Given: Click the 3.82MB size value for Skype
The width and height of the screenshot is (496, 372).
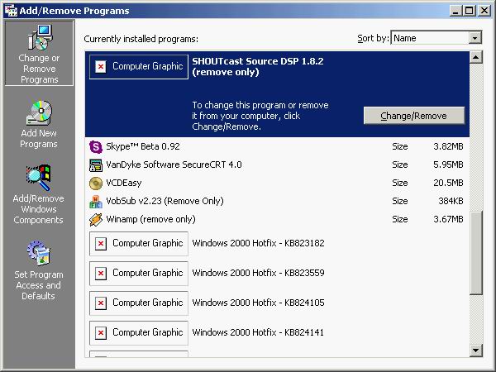Looking at the screenshot, I should pos(448,147).
